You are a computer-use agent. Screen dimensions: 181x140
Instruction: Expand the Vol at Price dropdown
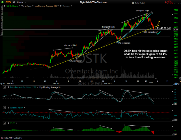pos(33,6)
